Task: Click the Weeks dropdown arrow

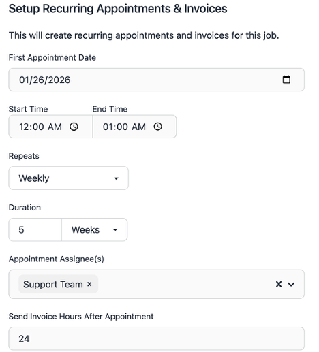Action: pos(115,230)
